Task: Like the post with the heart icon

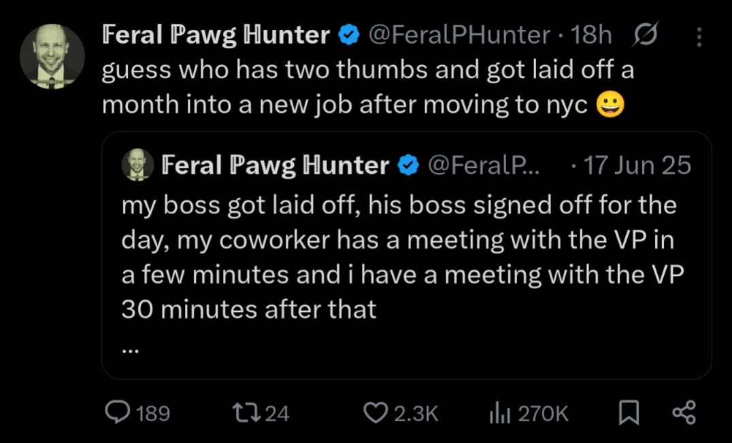Action: (375, 412)
